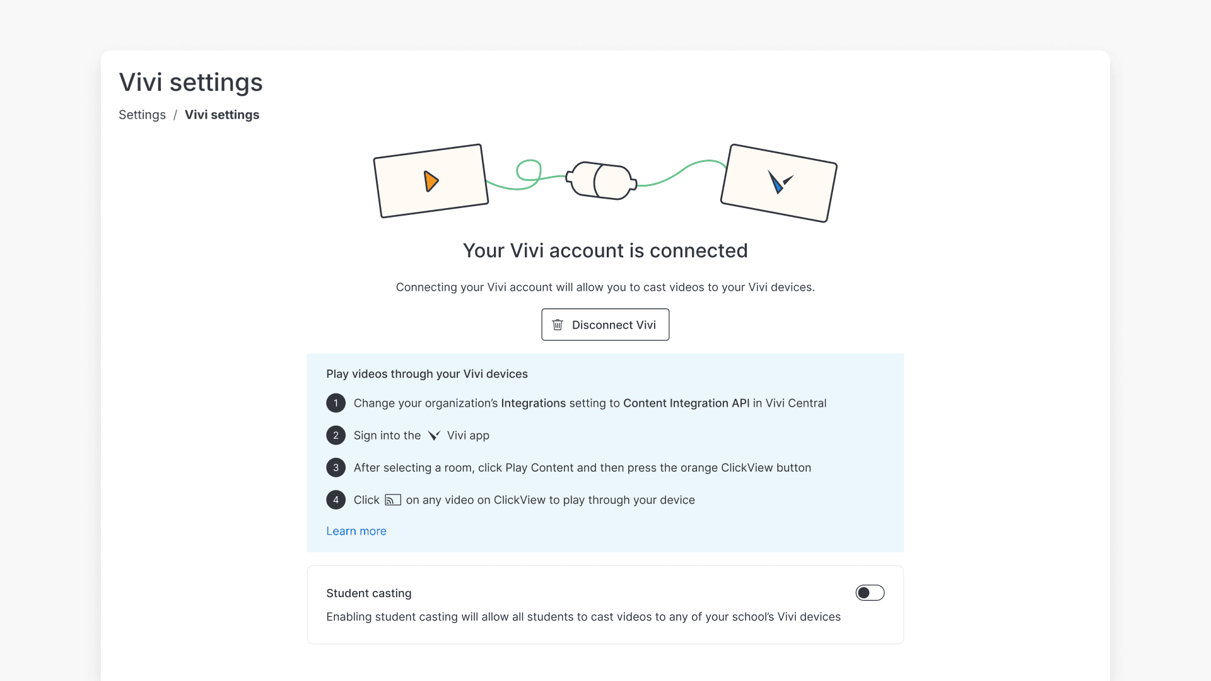The height and width of the screenshot is (681, 1211).
Task: Click the step 3 numbered circle
Action: [x=336, y=467]
